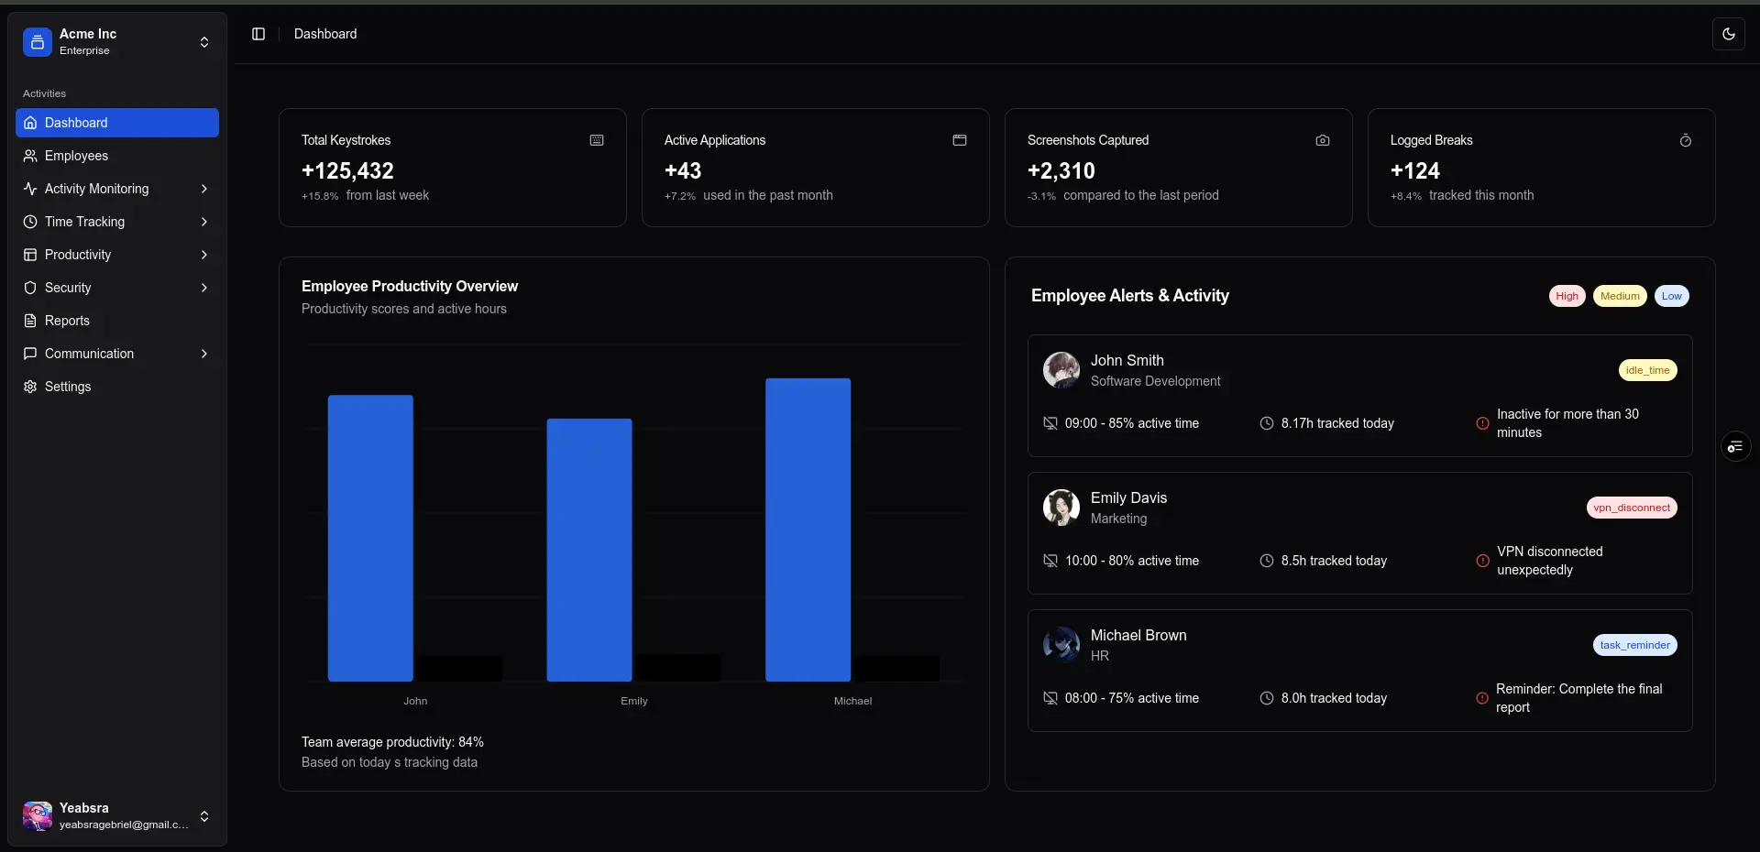1760x852 pixels.
Task: Click the Acme Inc logo icon
Action: (38, 42)
